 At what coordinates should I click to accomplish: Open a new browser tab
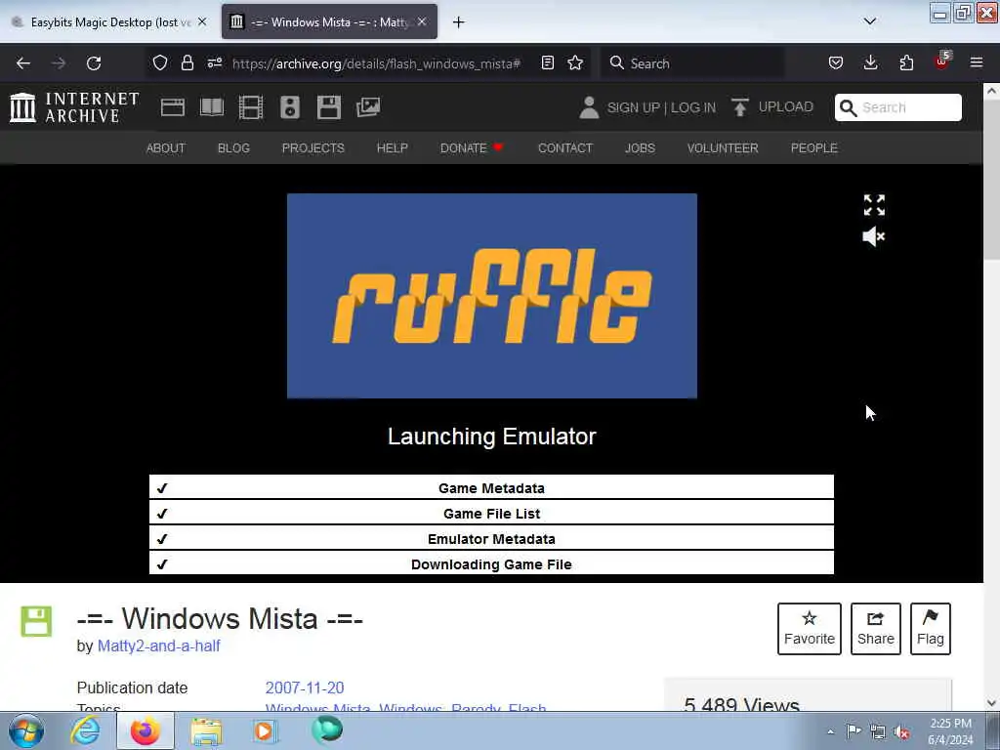tap(458, 22)
